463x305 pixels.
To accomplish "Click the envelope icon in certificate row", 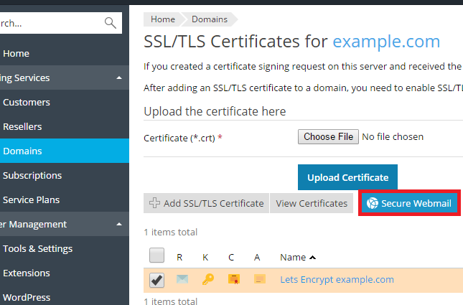I will (182, 279).
